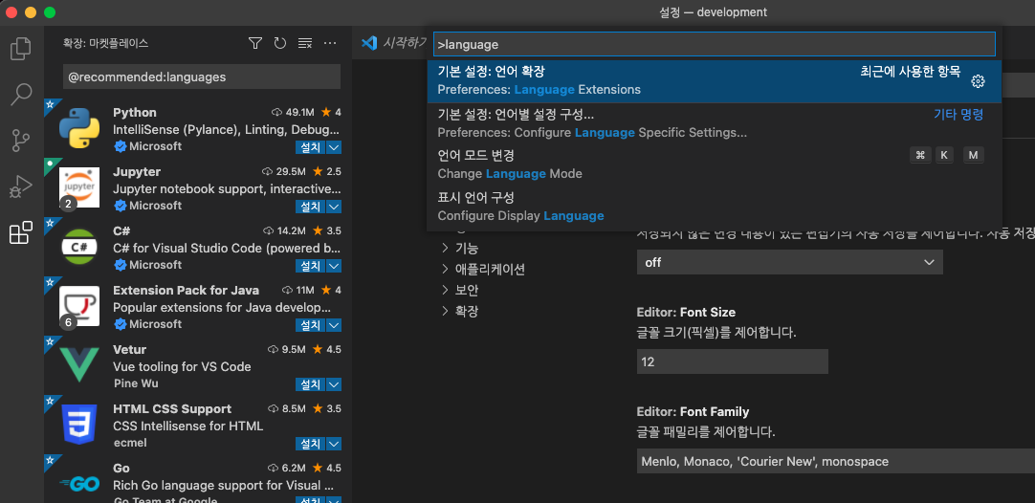The height and width of the screenshot is (503, 1035).
Task: Select 'Change Language Mode' command
Action: pos(715,165)
